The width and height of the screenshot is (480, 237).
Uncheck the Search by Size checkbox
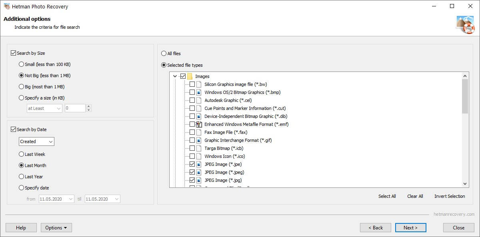coord(14,53)
